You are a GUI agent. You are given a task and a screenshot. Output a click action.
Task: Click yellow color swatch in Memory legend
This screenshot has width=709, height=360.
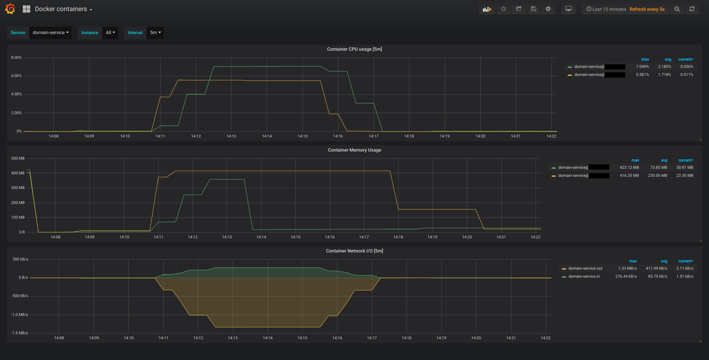pos(554,176)
